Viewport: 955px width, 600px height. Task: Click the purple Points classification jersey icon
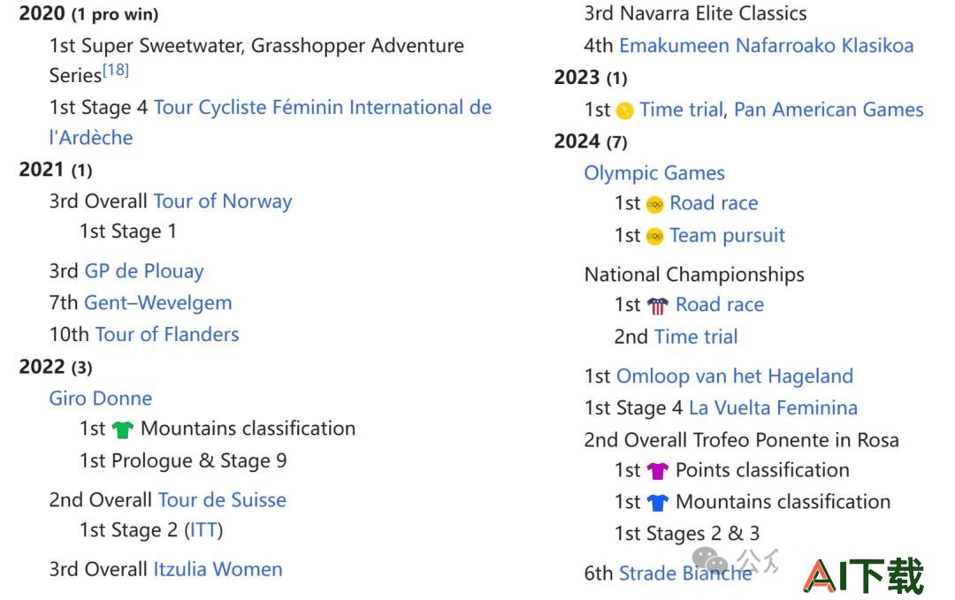click(x=658, y=471)
